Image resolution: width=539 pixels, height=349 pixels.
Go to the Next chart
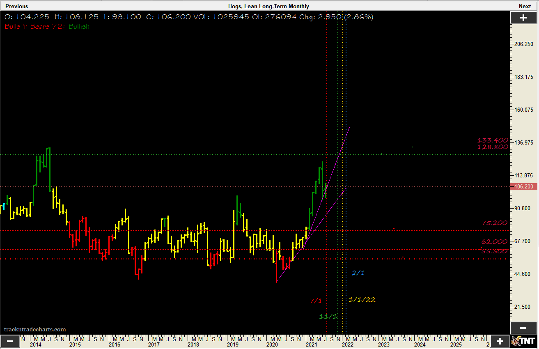coord(525,6)
